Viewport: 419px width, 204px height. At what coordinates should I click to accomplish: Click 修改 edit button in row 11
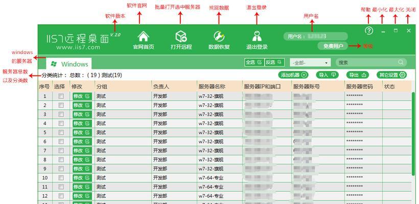(82, 187)
